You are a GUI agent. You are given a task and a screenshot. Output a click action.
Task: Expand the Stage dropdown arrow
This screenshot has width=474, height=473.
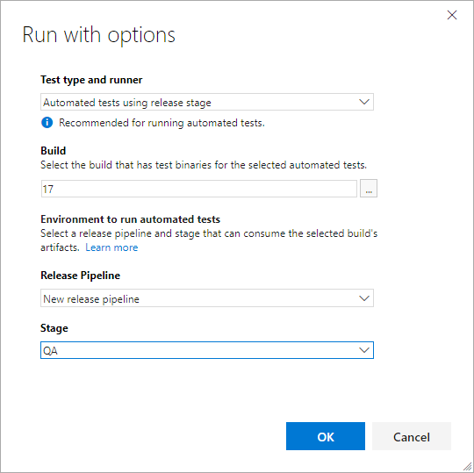tap(364, 350)
